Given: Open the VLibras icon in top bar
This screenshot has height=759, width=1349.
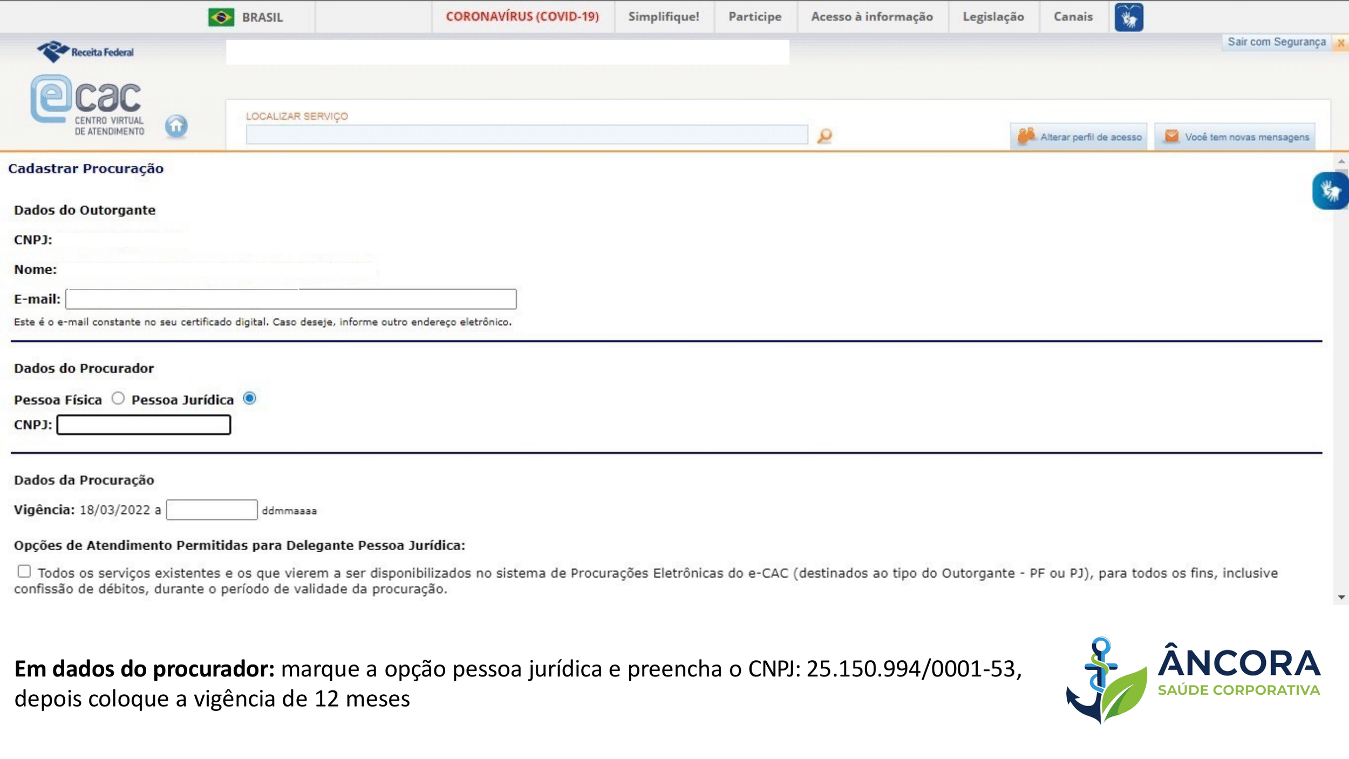Looking at the screenshot, I should click(1129, 18).
